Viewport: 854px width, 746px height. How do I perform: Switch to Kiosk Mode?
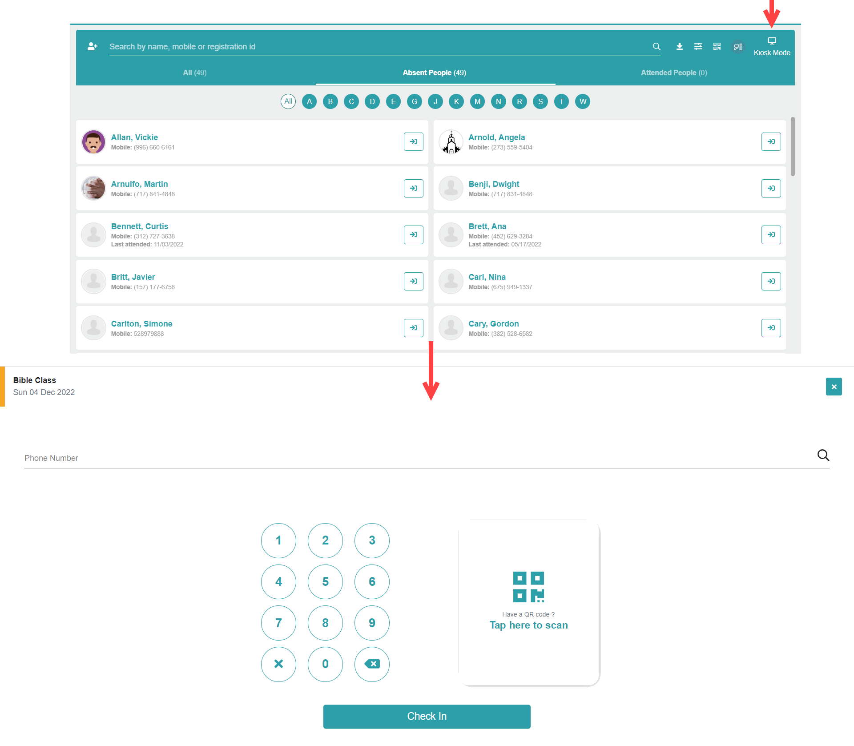tap(772, 47)
